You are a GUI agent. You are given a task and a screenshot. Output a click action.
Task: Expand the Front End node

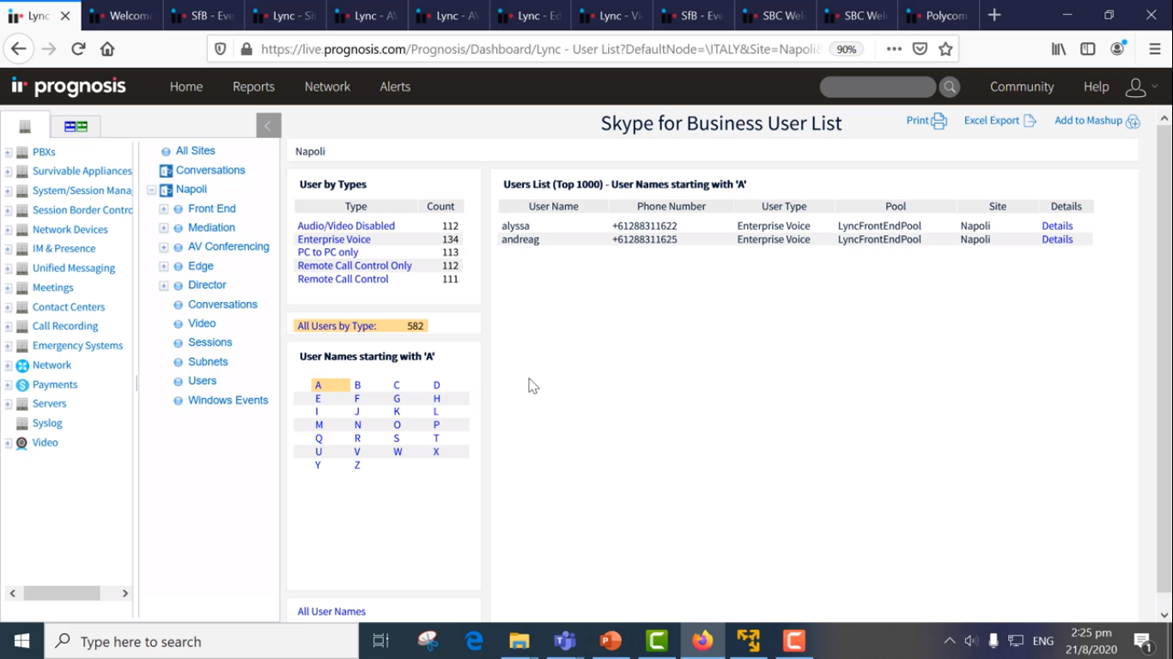pos(163,209)
